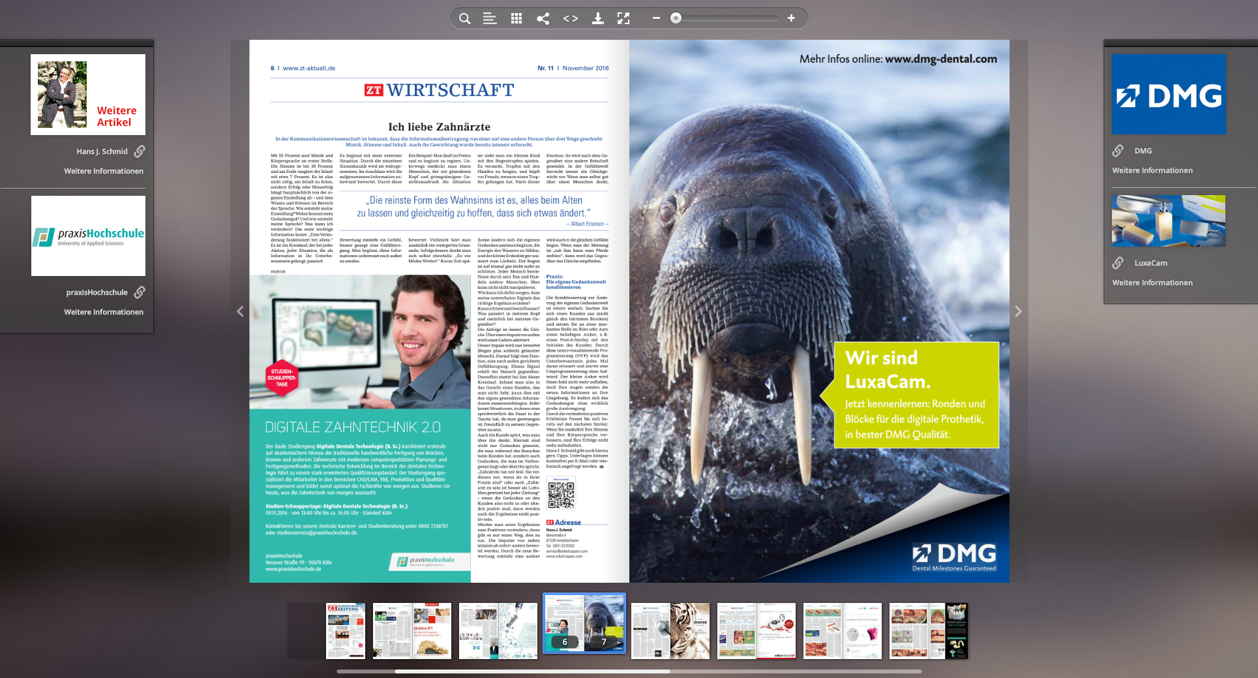
Task: Go to the next page arrow
Action: click(1018, 311)
